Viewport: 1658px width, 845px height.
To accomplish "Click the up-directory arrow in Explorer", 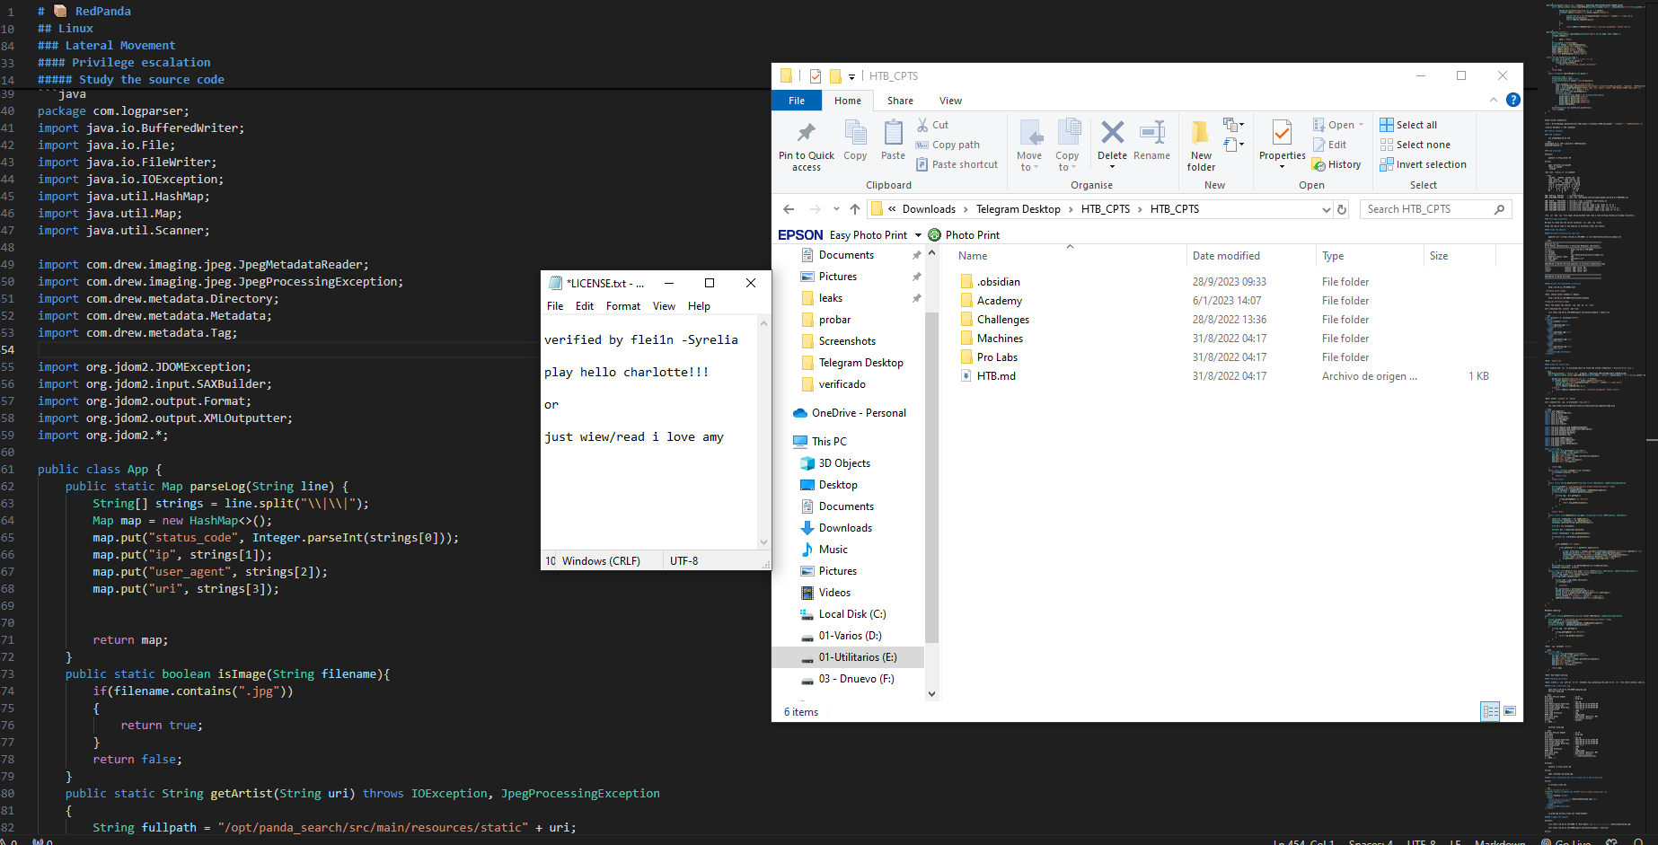I will pyautogui.click(x=854, y=209).
